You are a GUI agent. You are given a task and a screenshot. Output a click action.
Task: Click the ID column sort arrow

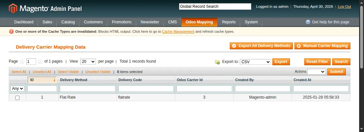tap(54, 80)
